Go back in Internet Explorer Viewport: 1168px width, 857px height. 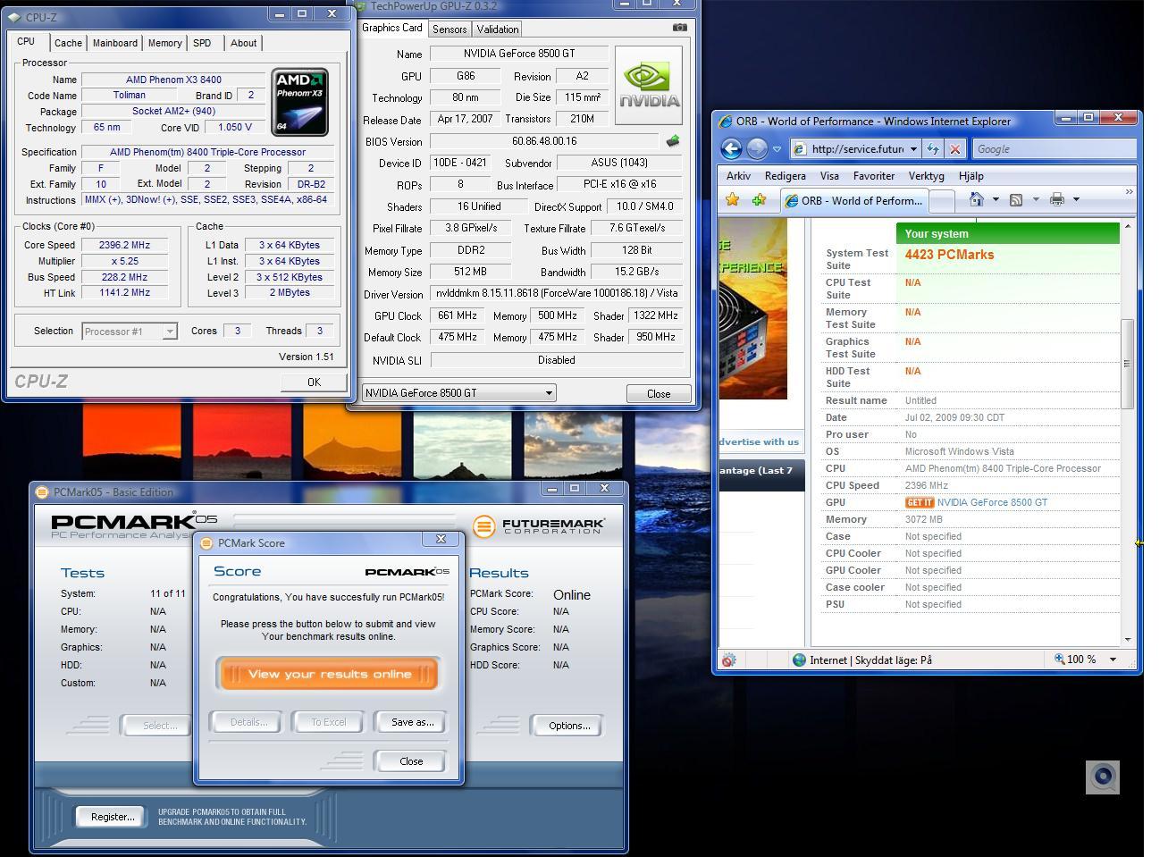731,149
